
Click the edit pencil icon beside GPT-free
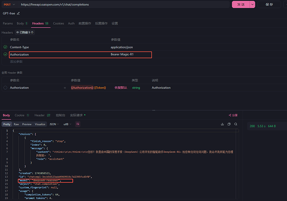[x=18, y=13]
